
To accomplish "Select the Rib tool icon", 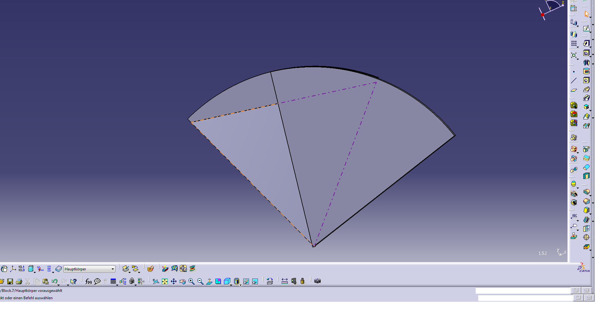I will 586,89.
